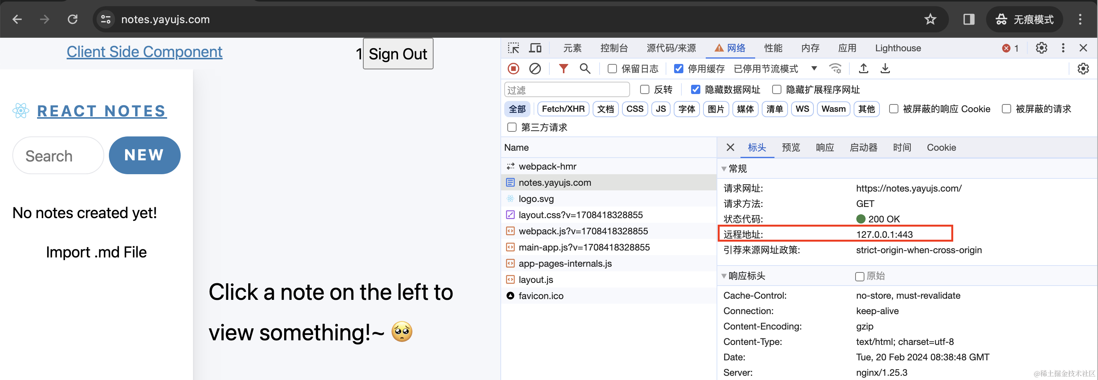Toggle the device toolbar icon
This screenshot has height=380, width=1098.
click(x=535, y=48)
